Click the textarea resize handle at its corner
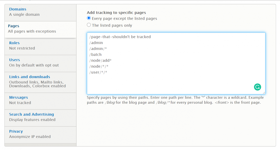Viewport: 280px width, 150px height. pos(264,93)
